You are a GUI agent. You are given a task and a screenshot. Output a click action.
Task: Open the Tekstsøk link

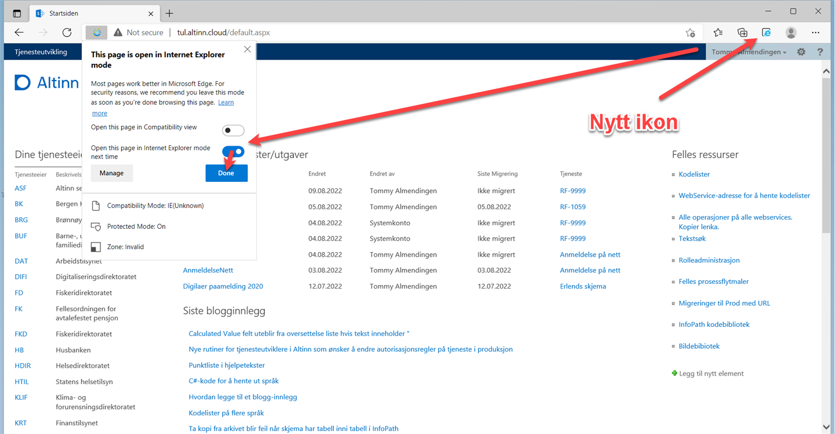pos(692,238)
